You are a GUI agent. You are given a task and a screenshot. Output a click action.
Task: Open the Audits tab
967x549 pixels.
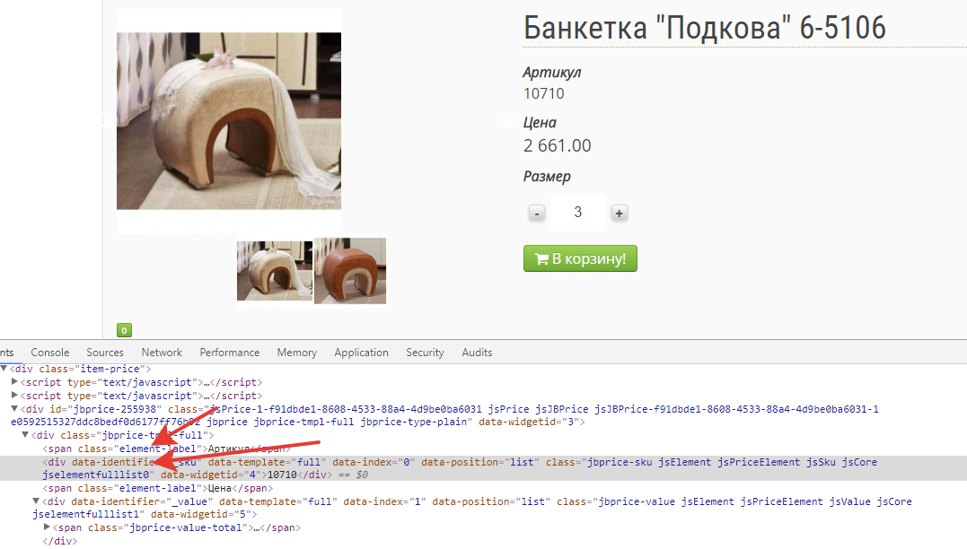[477, 353]
